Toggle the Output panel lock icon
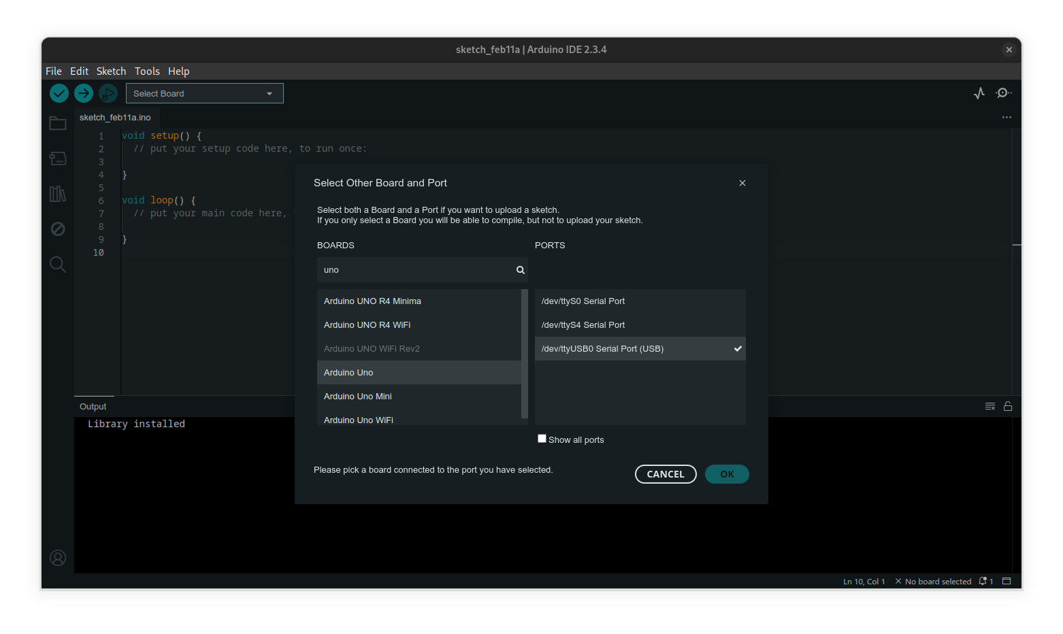The image size is (1063, 634). pyautogui.click(x=1008, y=406)
